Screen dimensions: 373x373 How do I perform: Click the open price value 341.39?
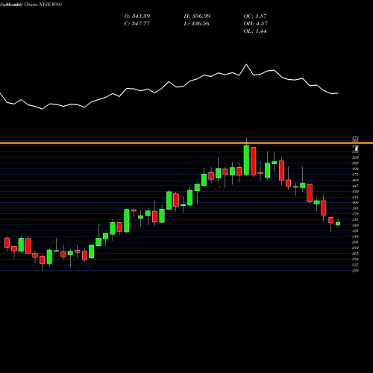coord(140,16)
